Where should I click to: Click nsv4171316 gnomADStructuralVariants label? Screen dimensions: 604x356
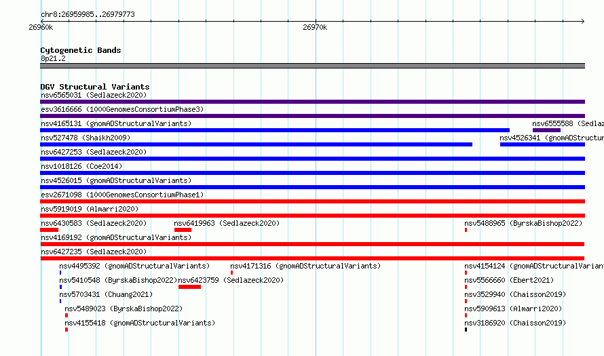point(305,266)
